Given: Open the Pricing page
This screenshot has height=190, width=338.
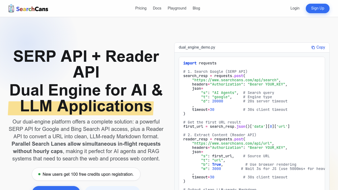Looking at the screenshot, I should point(141,8).
